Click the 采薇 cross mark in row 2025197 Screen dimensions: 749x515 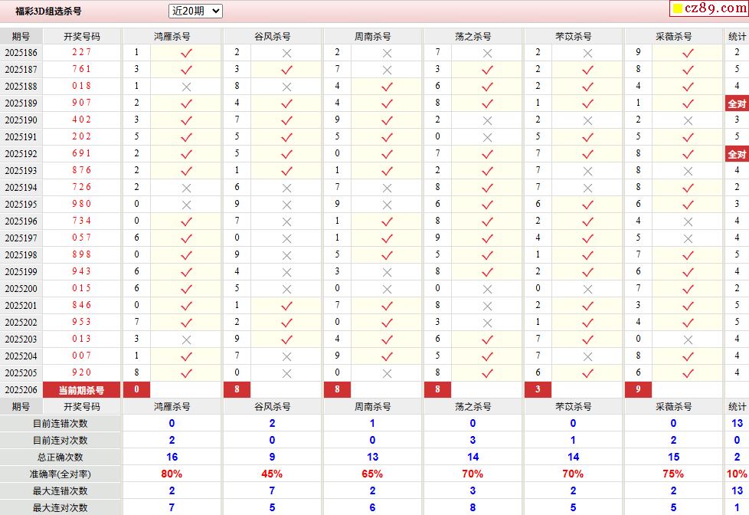pyautogui.click(x=688, y=238)
